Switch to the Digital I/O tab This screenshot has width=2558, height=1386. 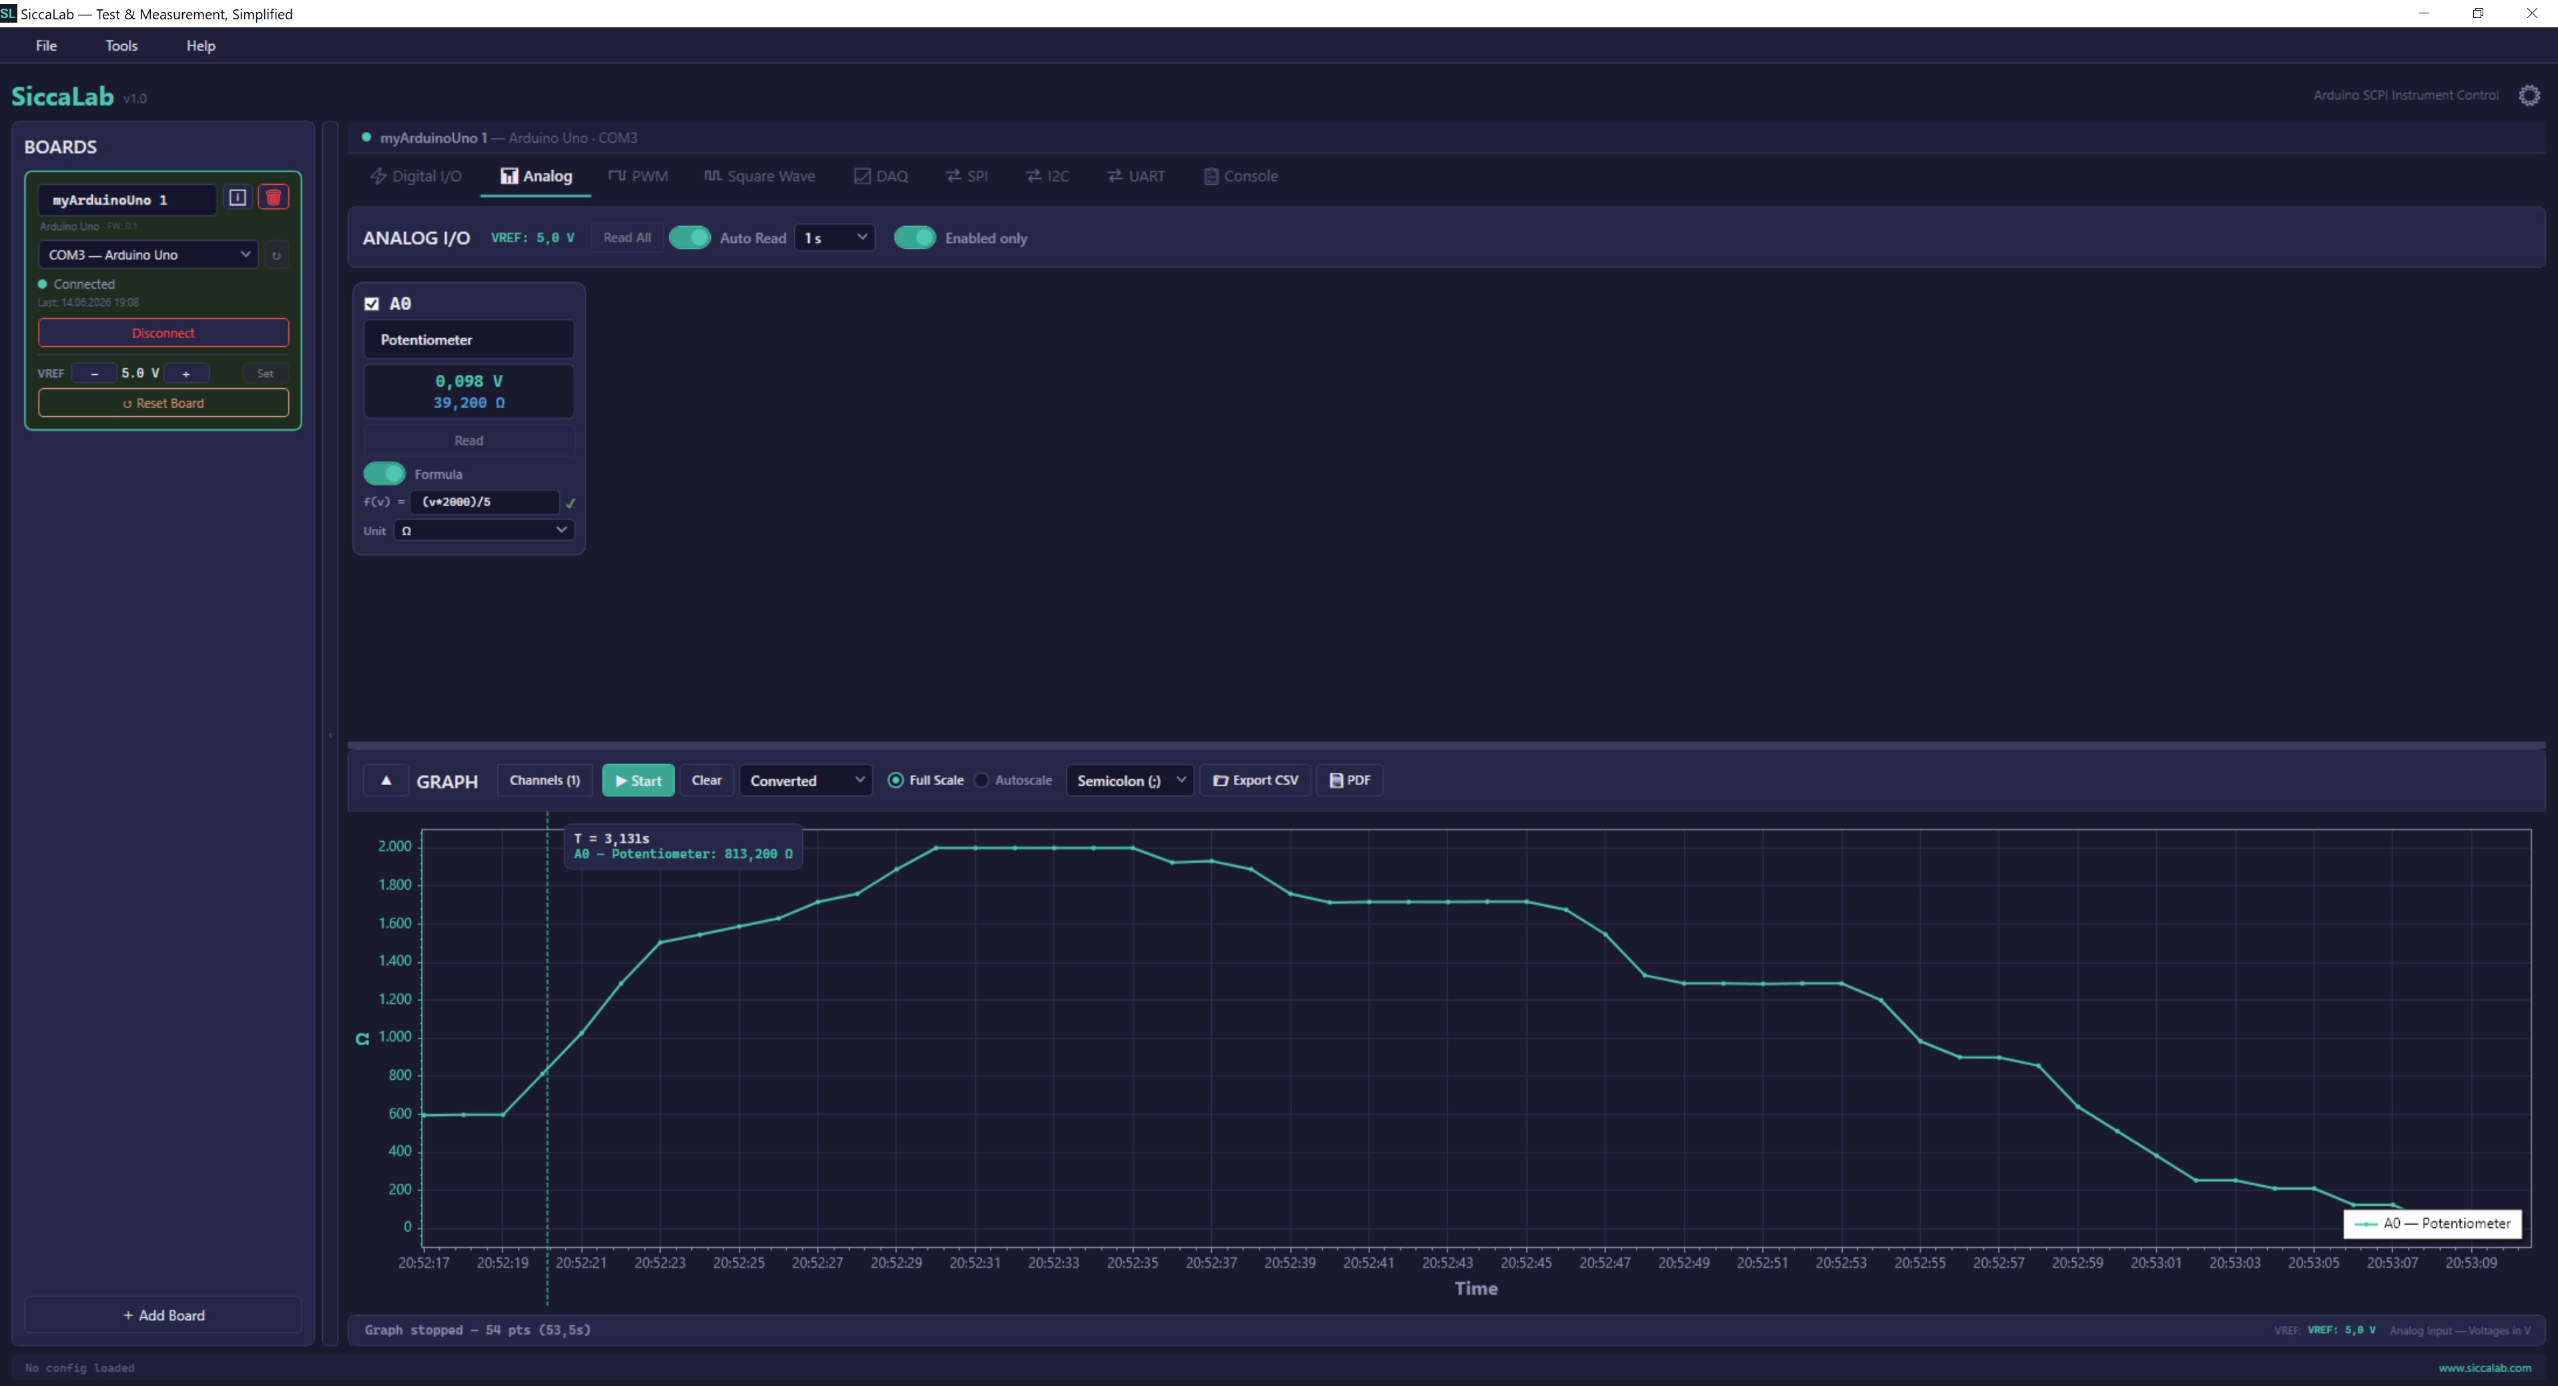[416, 177]
